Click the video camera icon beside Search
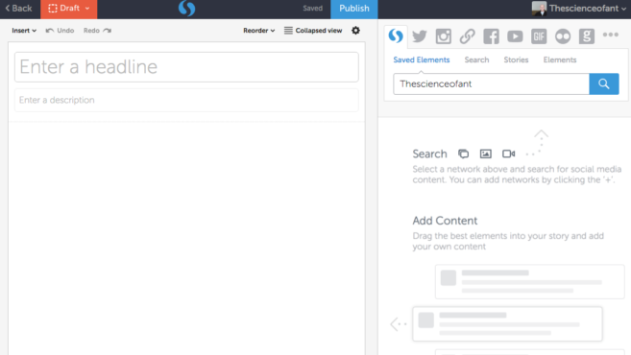 point(509,154)
